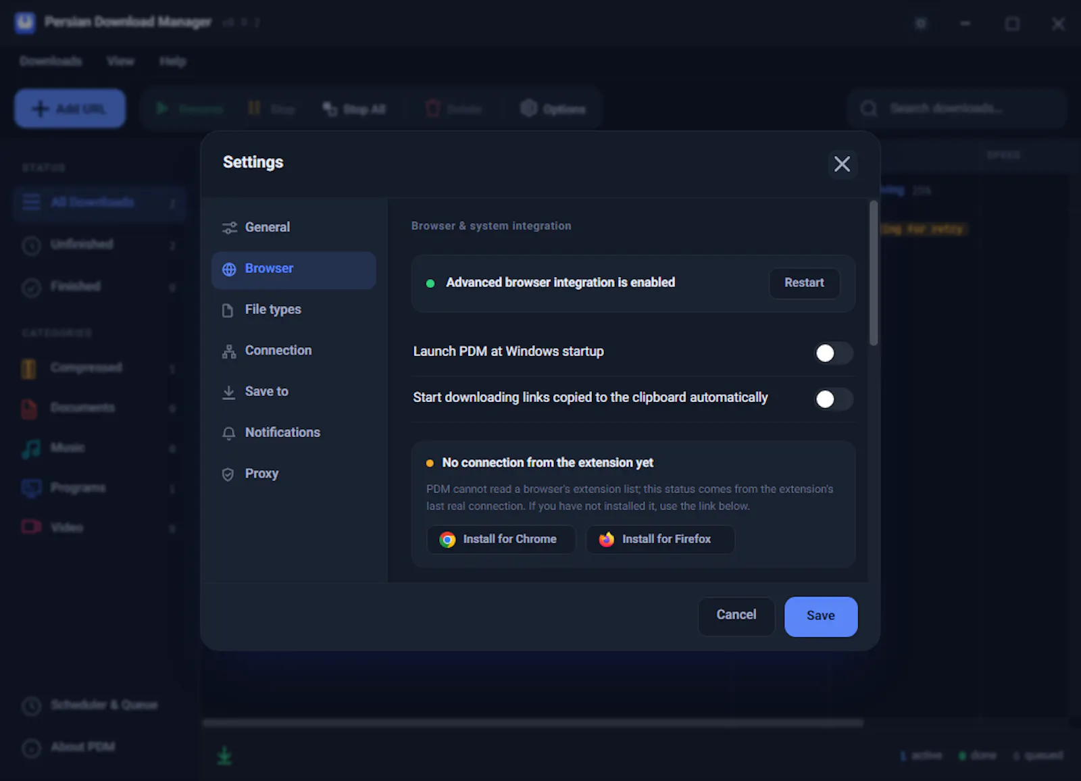Click Install for Firefox
1081x781 pixels.
660,539
